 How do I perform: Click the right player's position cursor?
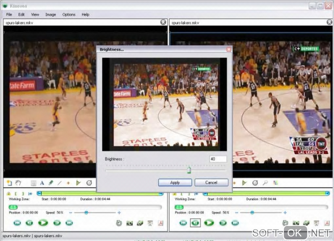179,207
